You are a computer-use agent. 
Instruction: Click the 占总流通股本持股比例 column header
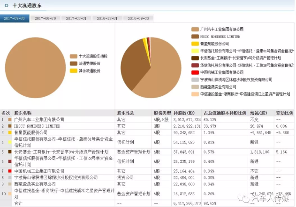tap(225, 113)
